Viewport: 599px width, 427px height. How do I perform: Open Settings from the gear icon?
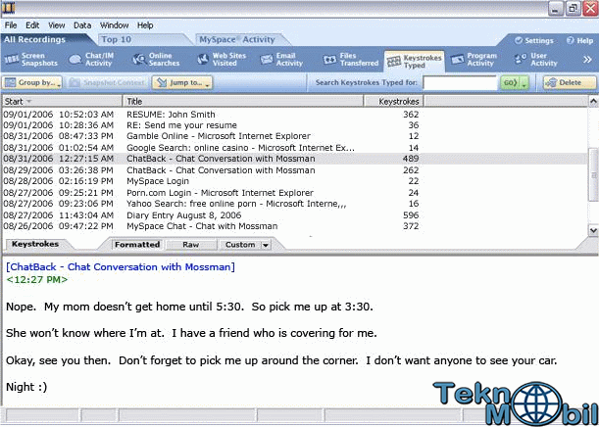534,40
